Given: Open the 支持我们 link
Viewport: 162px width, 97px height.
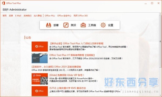Looking at the screenshot, I should (28, 16).
